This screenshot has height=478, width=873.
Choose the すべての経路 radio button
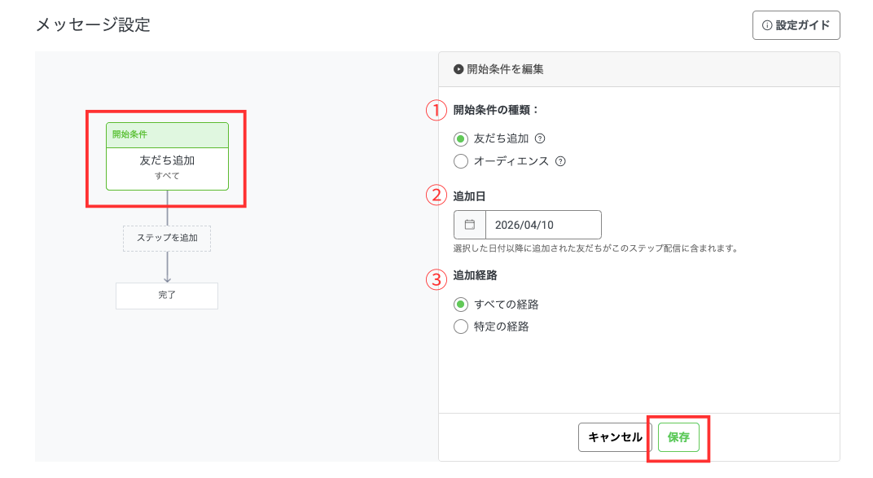[x=461, y=305]
